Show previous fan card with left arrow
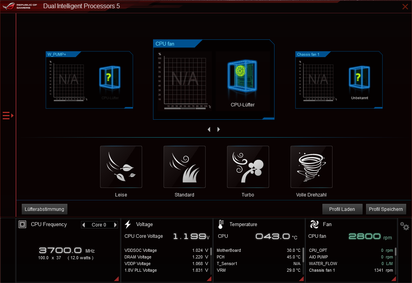The width and height of the screenshot is (412, 283). [x=209, y=129]
